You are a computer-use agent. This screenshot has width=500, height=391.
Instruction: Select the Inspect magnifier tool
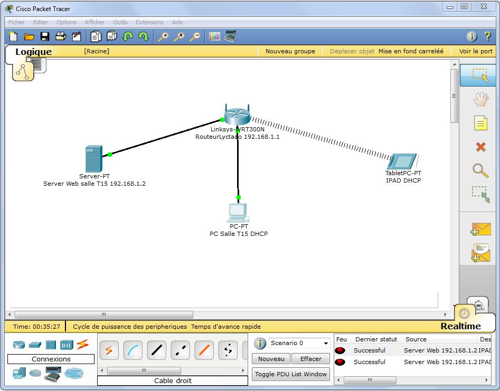point(480,170)
